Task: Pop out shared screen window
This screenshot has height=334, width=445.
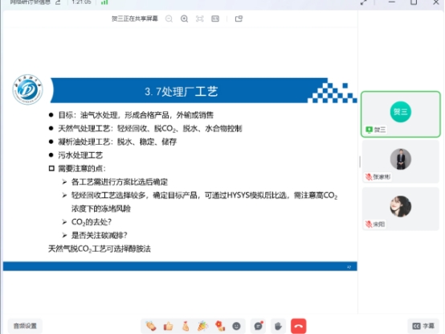Action: pos(239,19)
